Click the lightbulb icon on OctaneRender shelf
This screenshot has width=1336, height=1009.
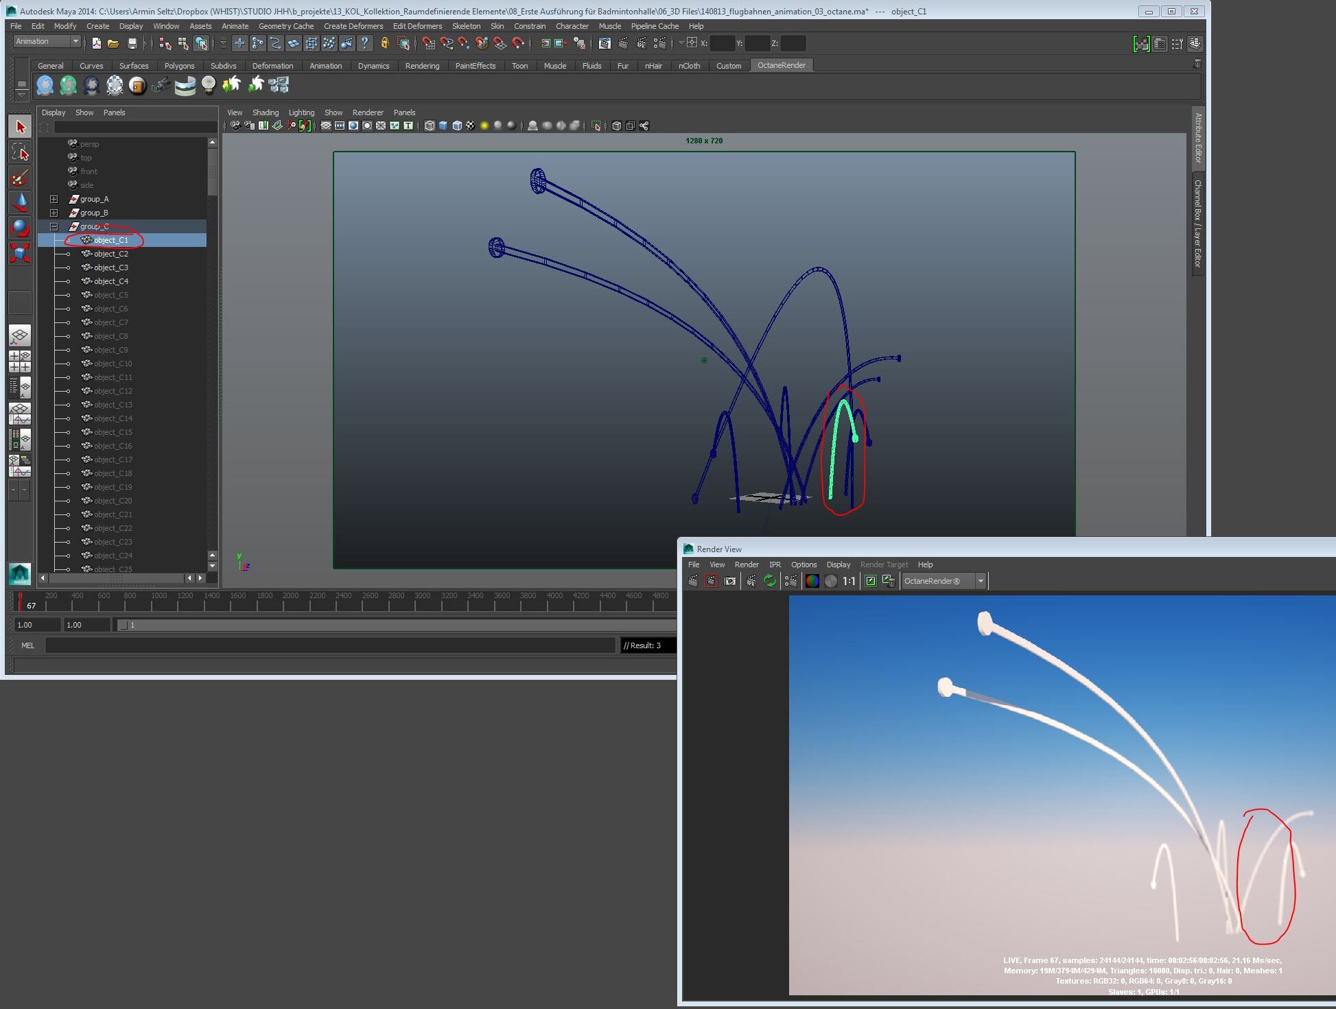point(209,84)
